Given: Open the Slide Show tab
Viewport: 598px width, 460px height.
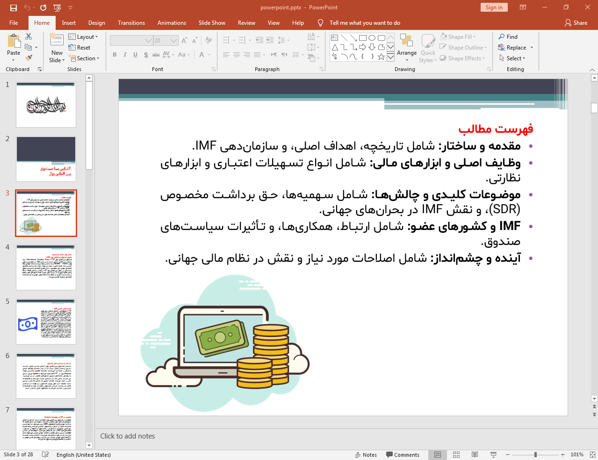Looking at the screenshot, I should point(211,22).
